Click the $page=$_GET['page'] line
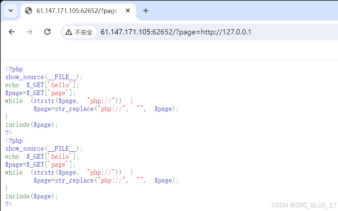The height and width of the screenshot is (211, 338). pos(39,93)
